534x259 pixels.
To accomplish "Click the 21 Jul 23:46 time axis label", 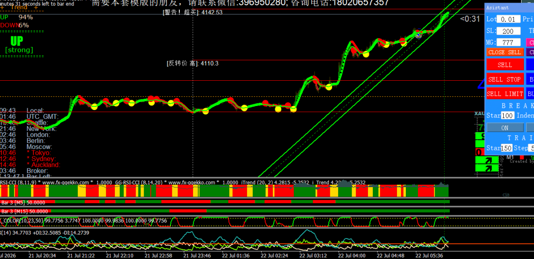I will click(198, 255).
